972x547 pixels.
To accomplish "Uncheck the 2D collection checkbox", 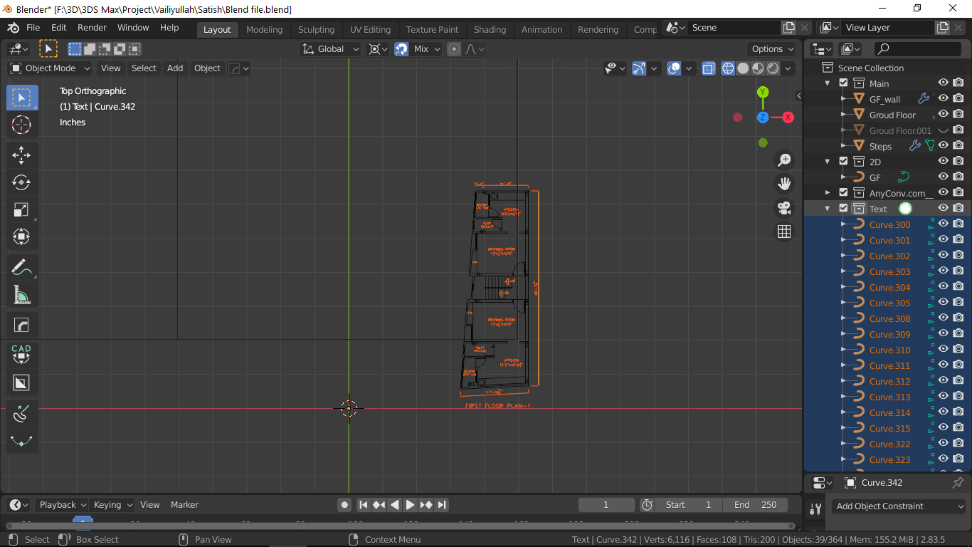I will pos(844,162).
